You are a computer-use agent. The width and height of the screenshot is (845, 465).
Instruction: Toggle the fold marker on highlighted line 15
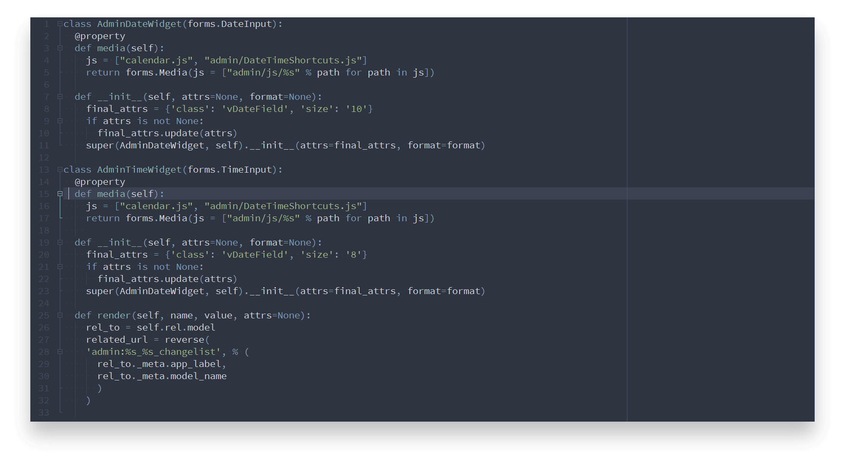click(59, 194)
